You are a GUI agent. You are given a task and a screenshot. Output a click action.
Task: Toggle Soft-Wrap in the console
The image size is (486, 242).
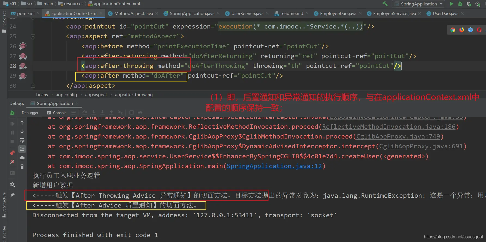[22, 140]
